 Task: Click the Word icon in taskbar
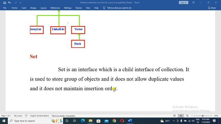point(130,121)
